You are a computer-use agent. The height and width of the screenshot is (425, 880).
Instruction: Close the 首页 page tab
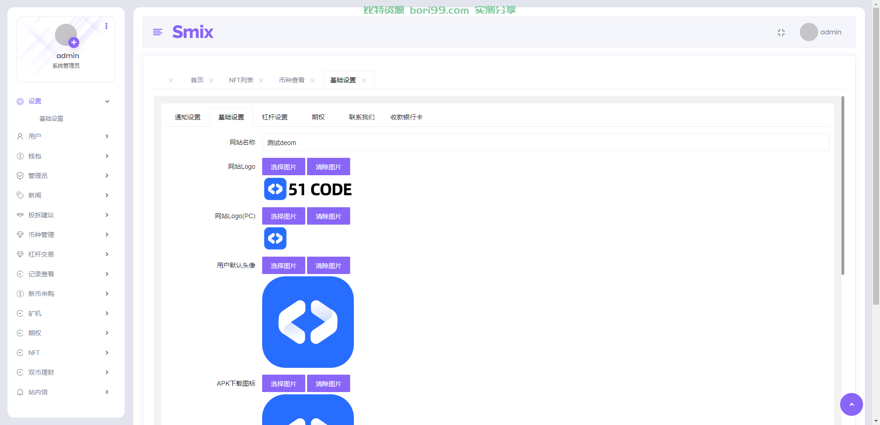point(211,80)
